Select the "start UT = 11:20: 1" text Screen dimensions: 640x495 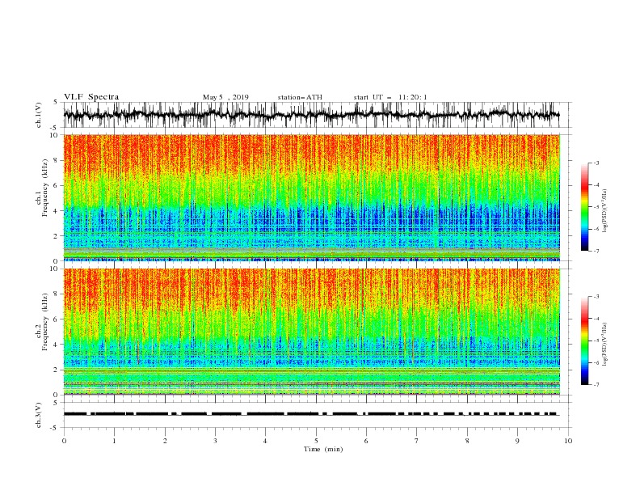pos(390,97)
